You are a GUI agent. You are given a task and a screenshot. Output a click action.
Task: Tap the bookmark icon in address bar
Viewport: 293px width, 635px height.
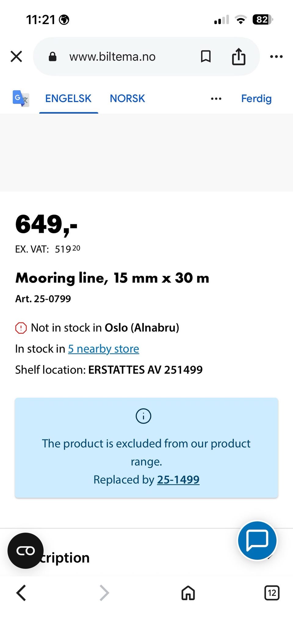(x=206, y=57)
